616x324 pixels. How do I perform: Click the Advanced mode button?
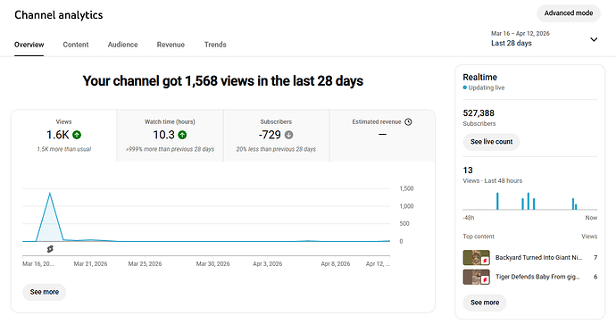[569, 13]
